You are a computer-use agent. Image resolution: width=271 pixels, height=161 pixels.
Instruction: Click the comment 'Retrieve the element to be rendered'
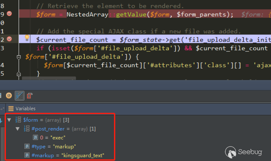coord(110,6)
